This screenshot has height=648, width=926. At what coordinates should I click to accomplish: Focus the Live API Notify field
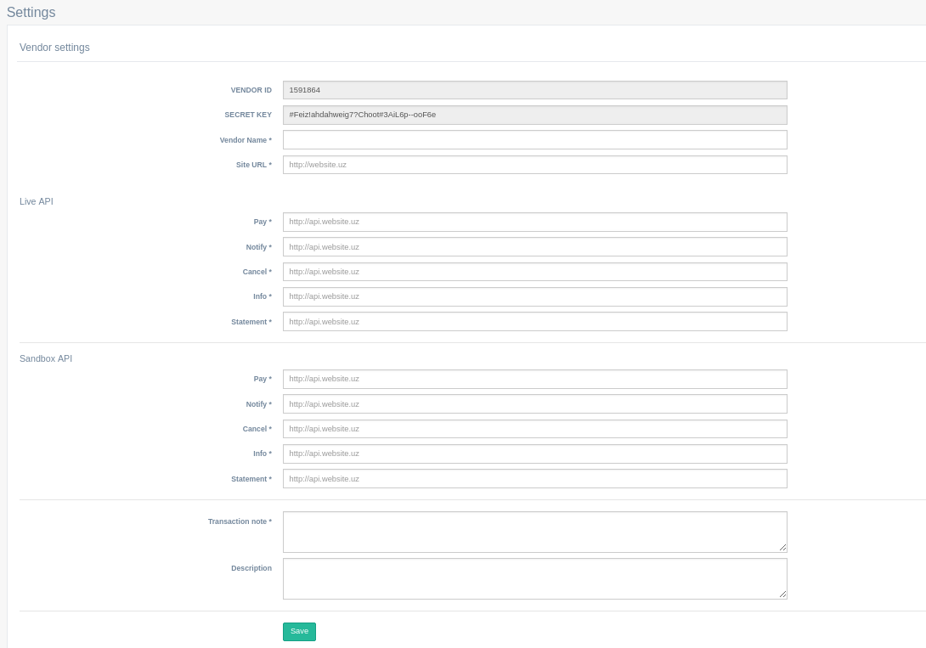(x=534, y=247)
